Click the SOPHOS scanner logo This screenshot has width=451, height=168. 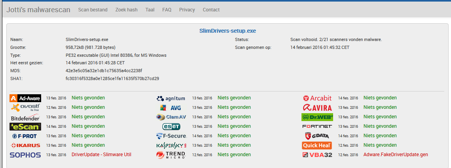point(25,155)
